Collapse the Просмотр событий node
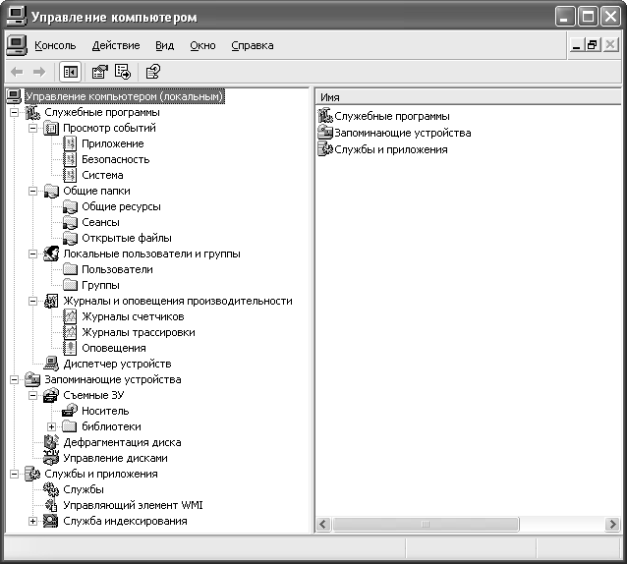Image resolution: width=627 pixels, height=564 pixels. 32,129
